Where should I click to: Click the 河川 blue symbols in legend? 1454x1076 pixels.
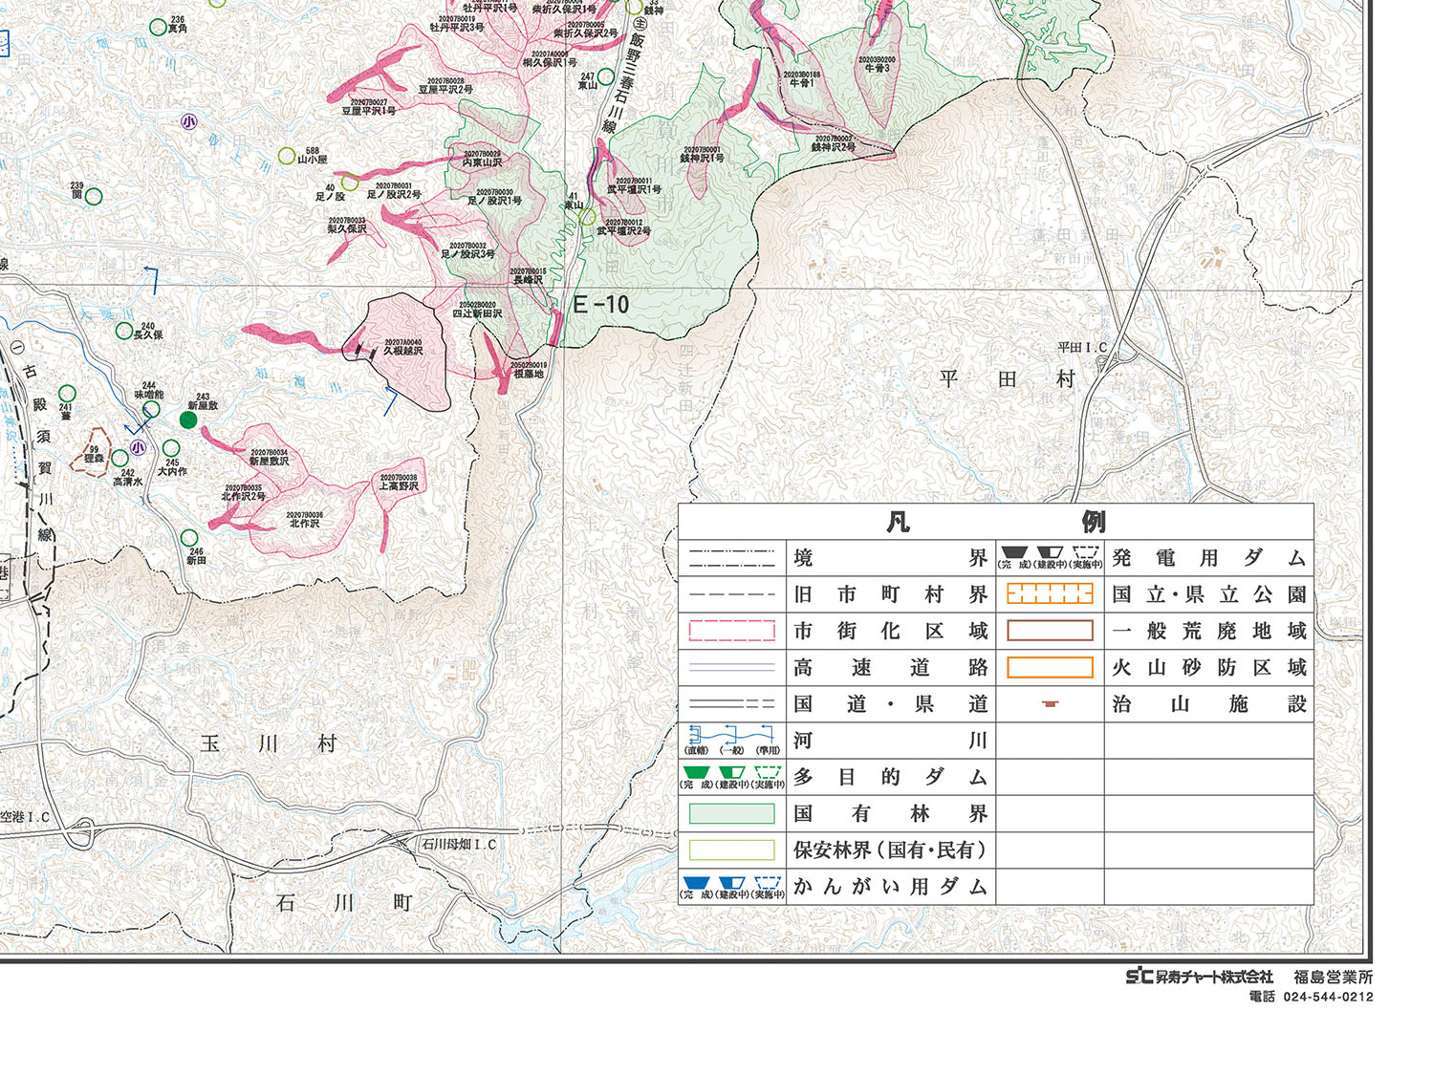[731, 736]
